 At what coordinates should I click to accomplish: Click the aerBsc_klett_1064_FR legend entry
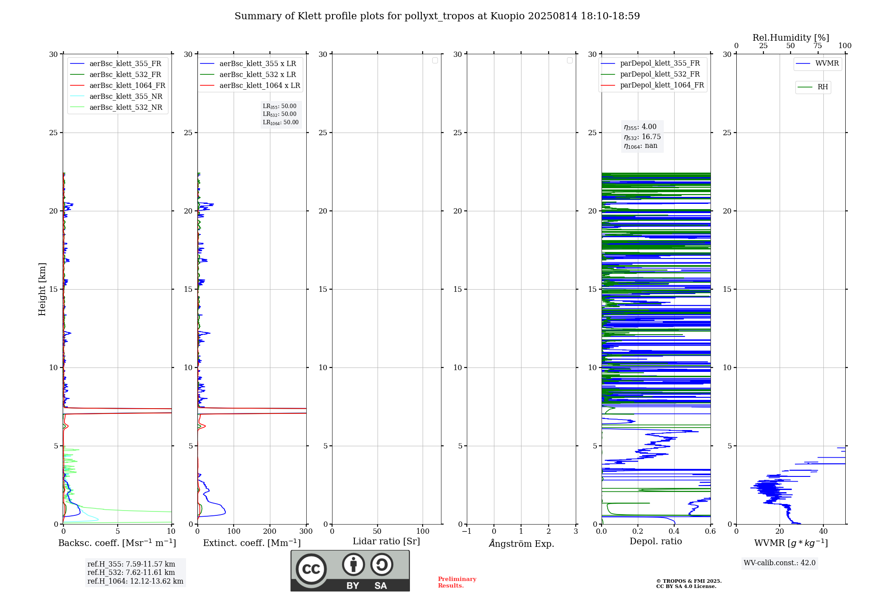pyautogui.click(x=118, y=86)
